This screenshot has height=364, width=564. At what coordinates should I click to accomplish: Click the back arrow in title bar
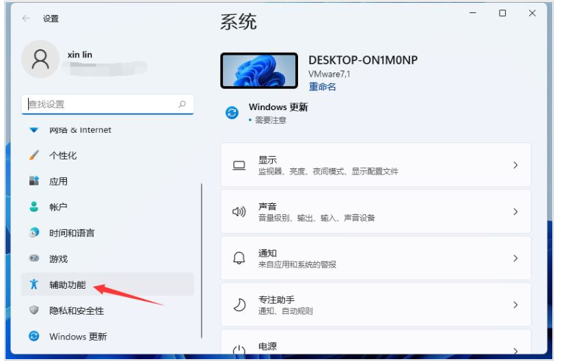(27, 18)
